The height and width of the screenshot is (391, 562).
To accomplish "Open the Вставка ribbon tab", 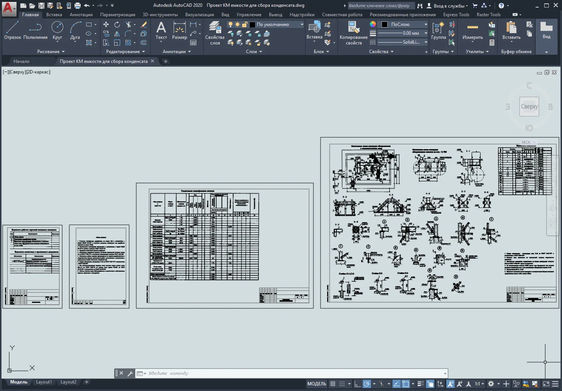I will click(54, 15).
